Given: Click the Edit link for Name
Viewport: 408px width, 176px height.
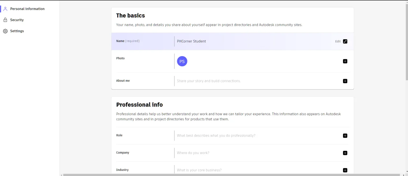Looking at the screenshot, I should (338, 41).
